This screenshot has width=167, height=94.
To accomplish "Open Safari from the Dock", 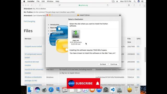I will tap(51, 90).
